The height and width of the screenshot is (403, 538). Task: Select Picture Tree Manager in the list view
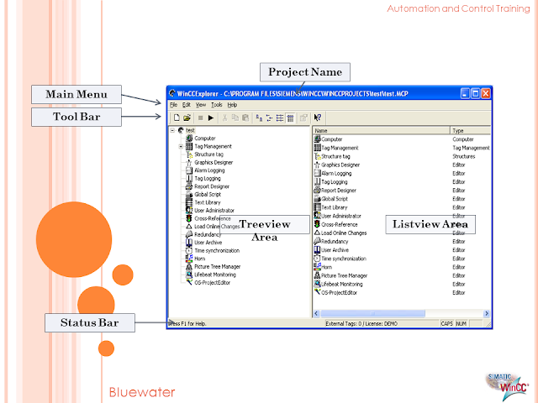(x=344, y=276)
